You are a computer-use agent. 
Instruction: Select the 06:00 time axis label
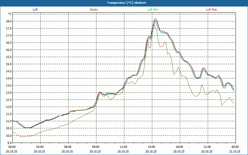coord(68,147)
